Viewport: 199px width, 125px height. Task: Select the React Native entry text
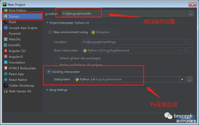pyautogui.click(x=18, y=80)
